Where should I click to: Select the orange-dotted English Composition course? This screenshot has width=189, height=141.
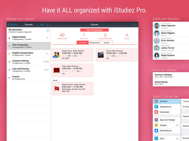(29, 54)
